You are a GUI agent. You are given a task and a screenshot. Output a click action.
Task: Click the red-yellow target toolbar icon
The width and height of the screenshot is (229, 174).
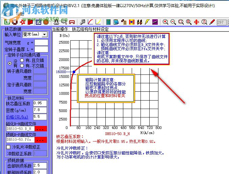point(46,22)
